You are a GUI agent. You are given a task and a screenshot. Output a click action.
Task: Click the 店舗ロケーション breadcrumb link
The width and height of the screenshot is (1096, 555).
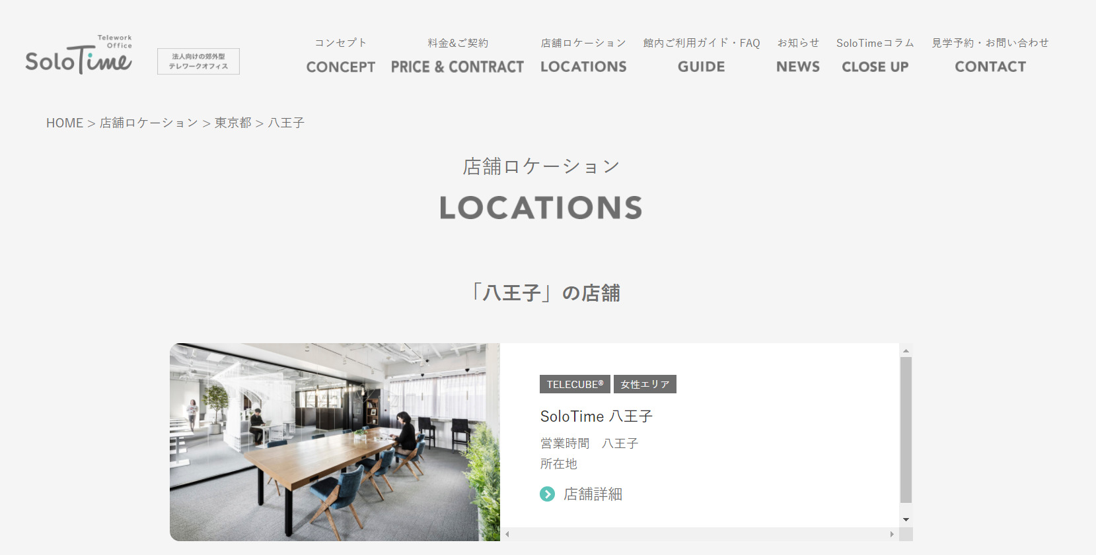pyautogui.click(x=149, y=123)
